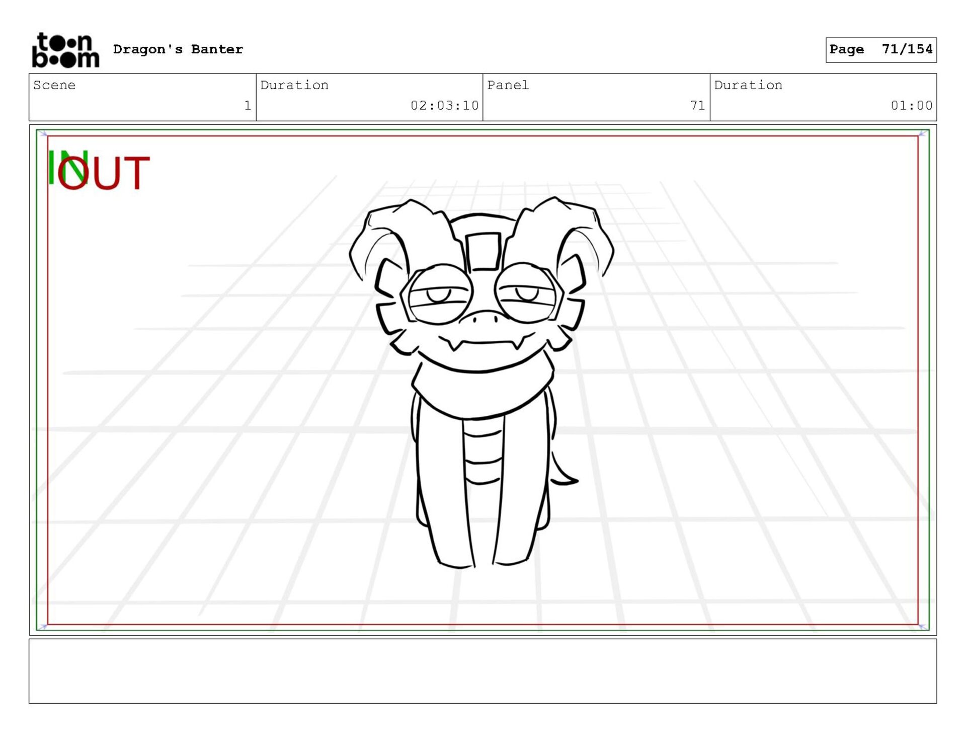The image size is (966, 747).
Task: Click the scene duration value 02:03:10
Action: click(x=444, y=105)
